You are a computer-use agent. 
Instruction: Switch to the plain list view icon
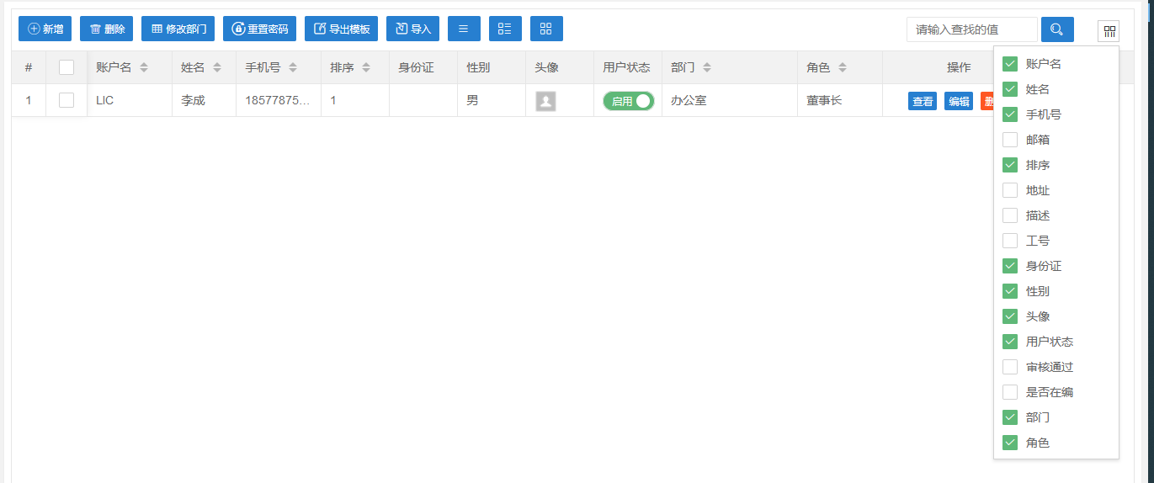[x=464, y=29]
